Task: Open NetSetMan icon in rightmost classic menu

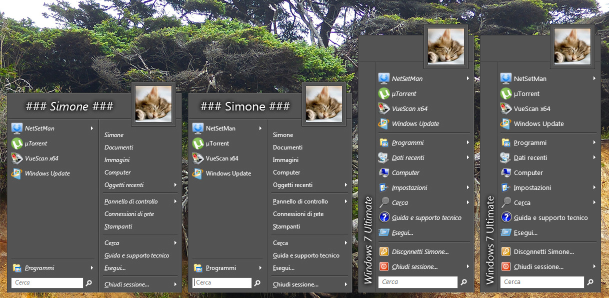Action: coord(506,78)
